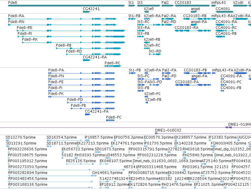Select the CG42241-PA blue box glyph

pos(88,114)
